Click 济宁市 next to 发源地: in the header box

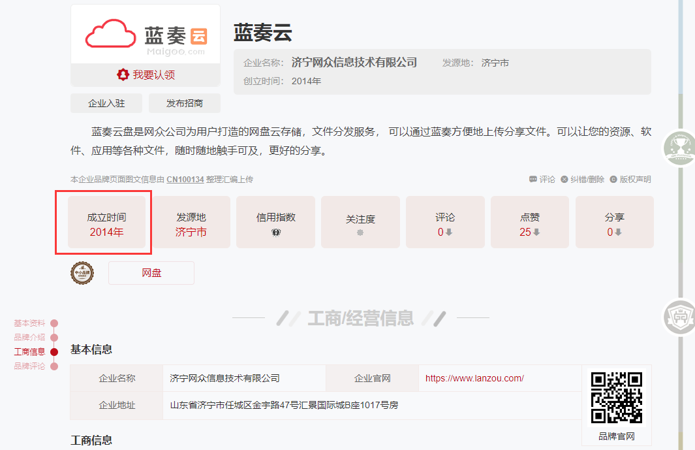point(495,63)
